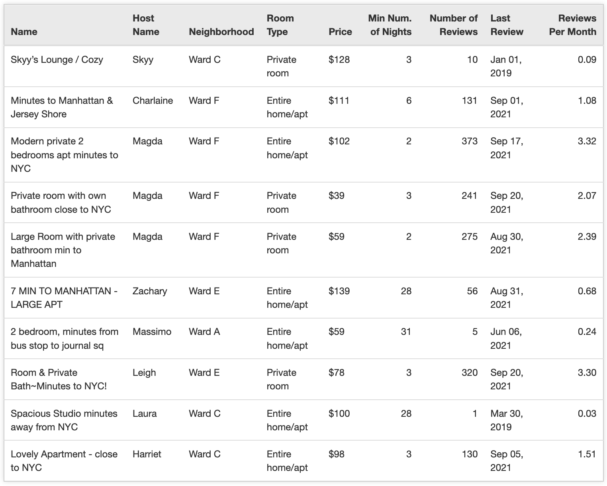607x486 pixels.
Task: Click the Name column header
Action: [x=24, y=32]
